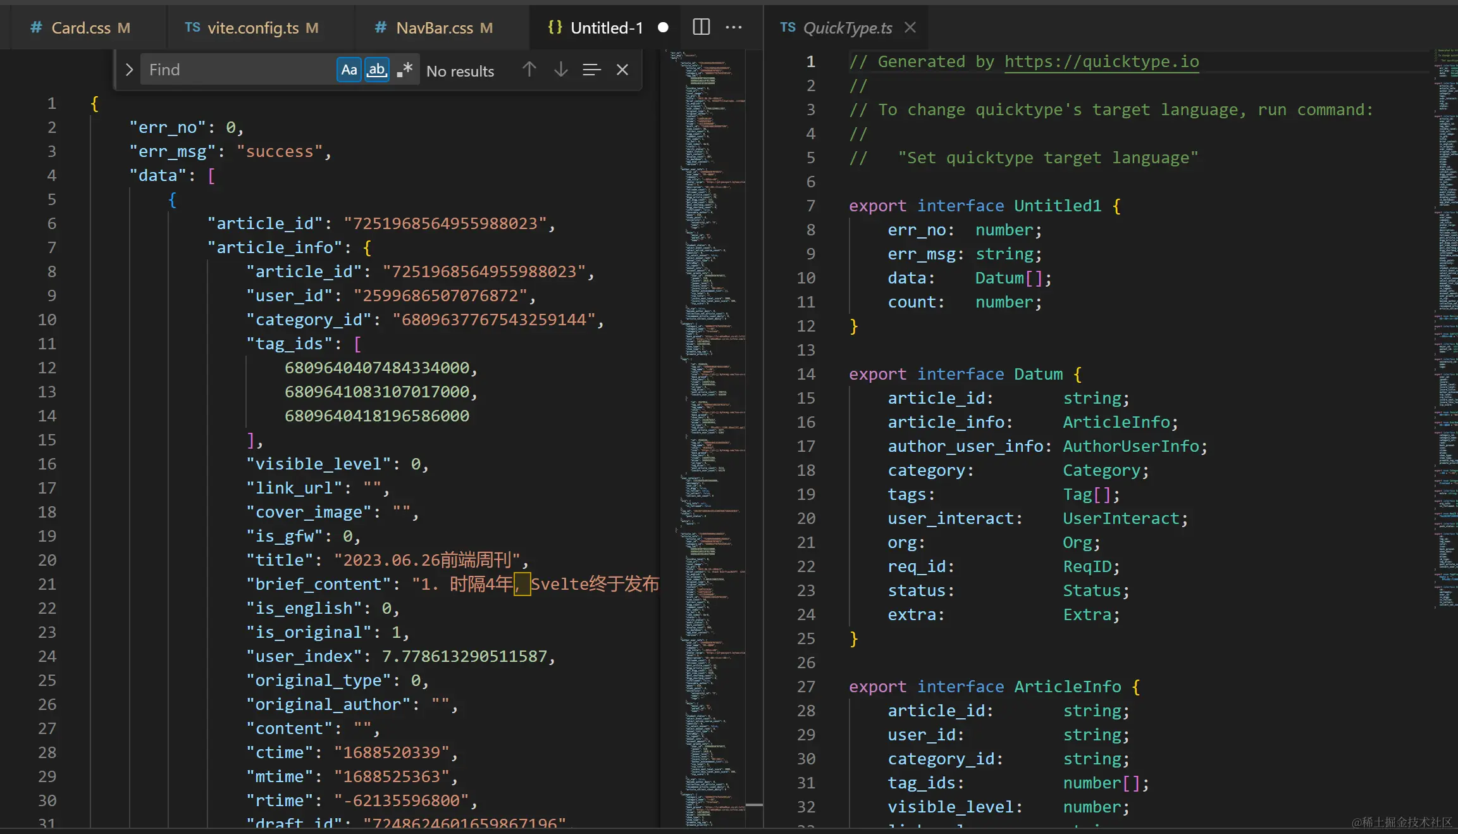Switch to the vite.config.ts tab
The width and height of the screenshot is (1458, 834).
tap(252, 28)
